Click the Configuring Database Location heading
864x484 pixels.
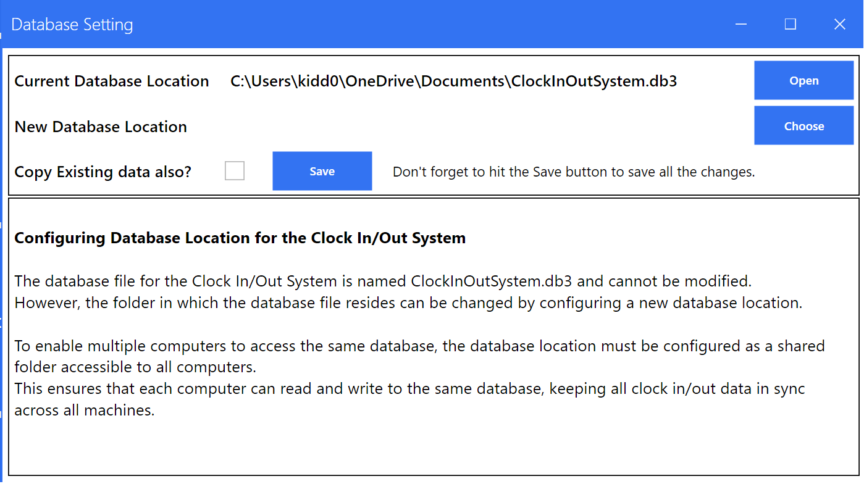tap(240, 238)
